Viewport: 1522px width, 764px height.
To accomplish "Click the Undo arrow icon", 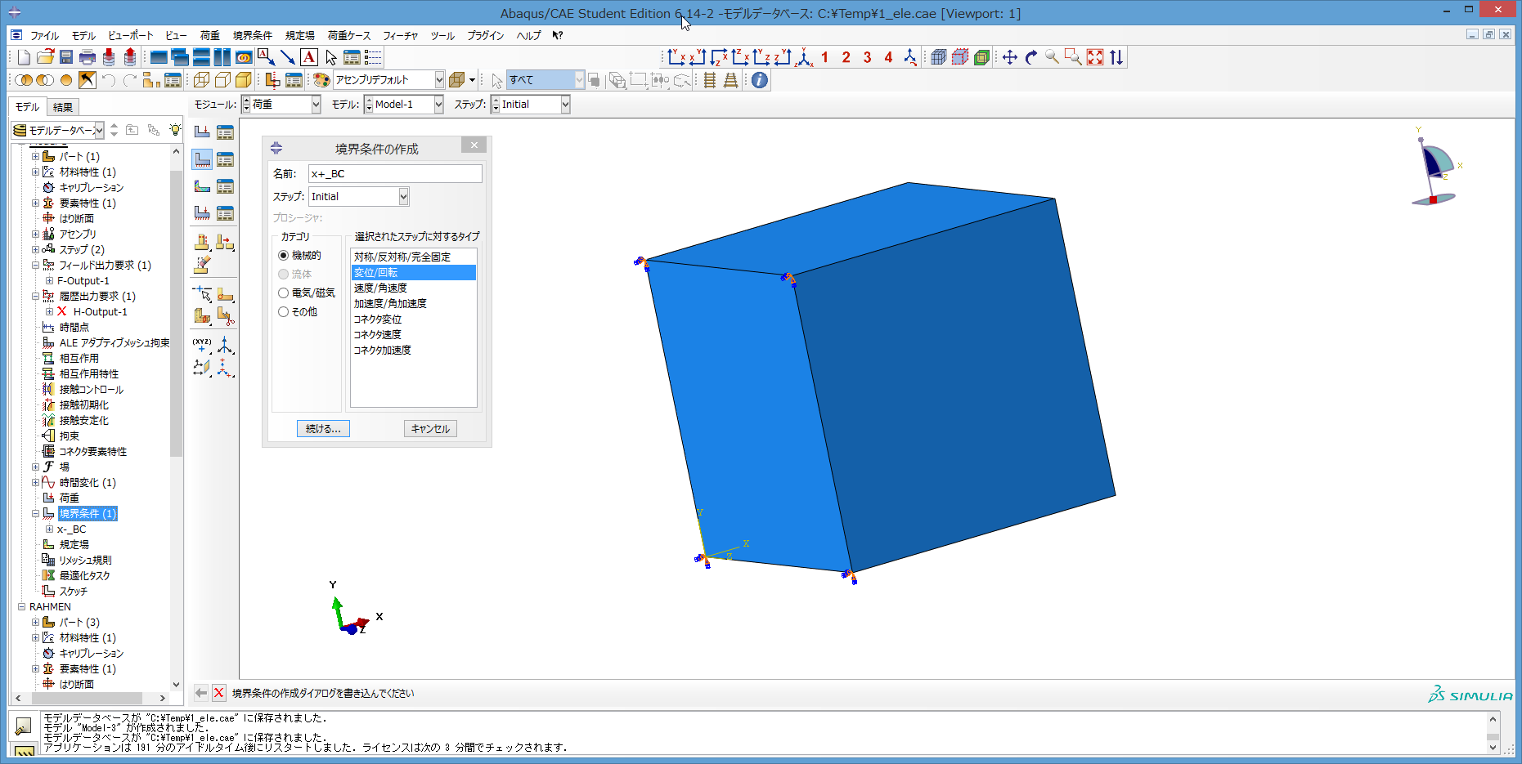I will click(108, 80).
